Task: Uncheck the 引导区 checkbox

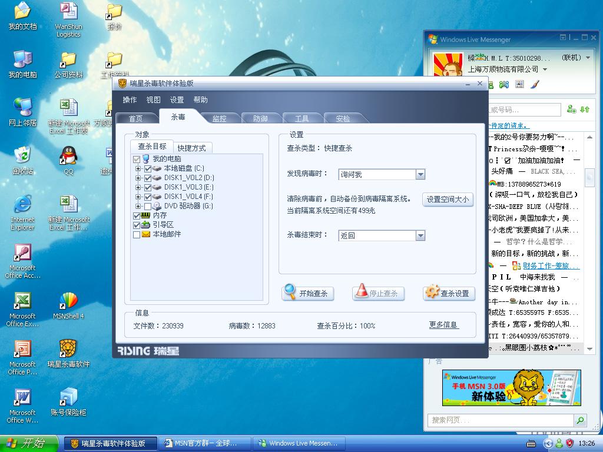Action: [137, 225]
